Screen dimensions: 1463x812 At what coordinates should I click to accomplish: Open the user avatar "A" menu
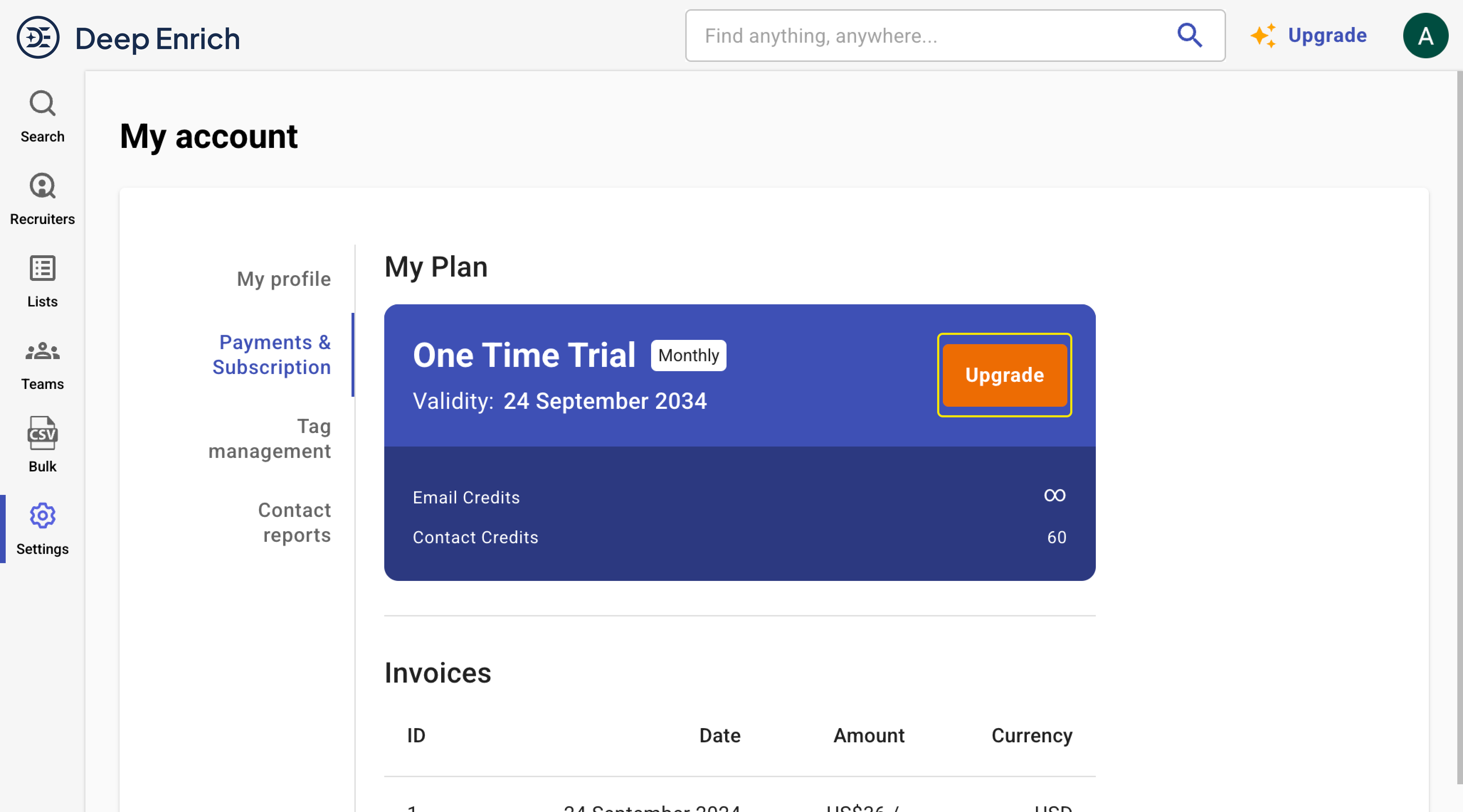1425,36
